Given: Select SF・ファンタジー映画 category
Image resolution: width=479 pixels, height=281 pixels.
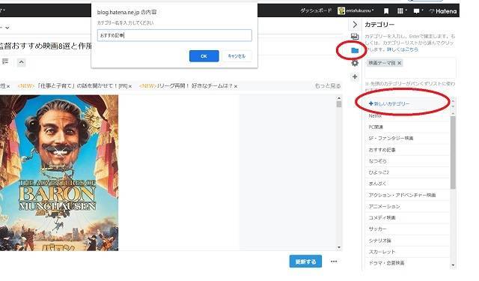Looking at the screenshot, I should [x=408, y=138].
